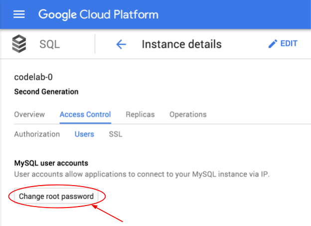Click the SQL stacked layers product icon
The image size is (311, 226).
19,44
